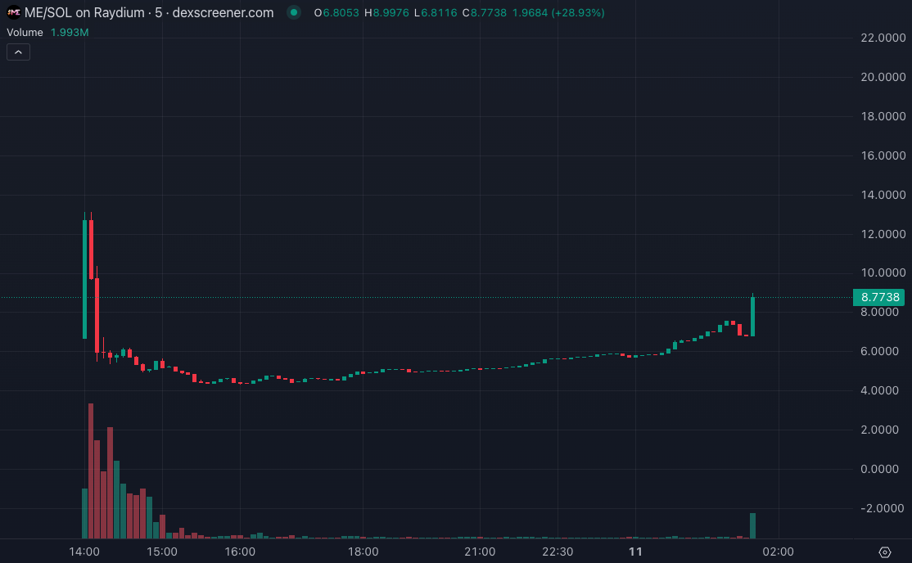Collapse the indicator legend chevron button
The image size is (912, 563).
click(18, 52)
